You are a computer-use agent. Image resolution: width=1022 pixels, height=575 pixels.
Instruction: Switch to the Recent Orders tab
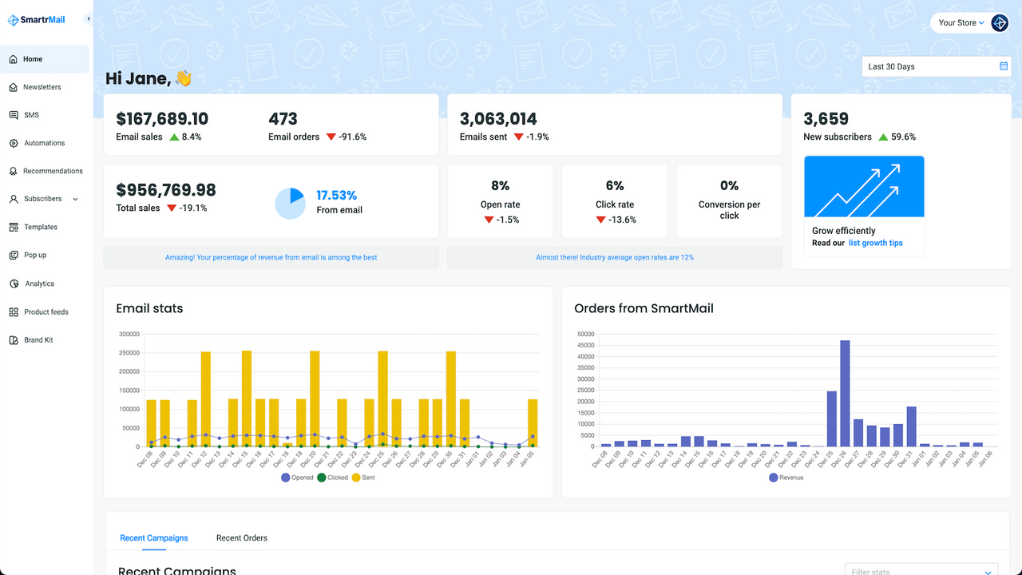click(x=241, y=538)
